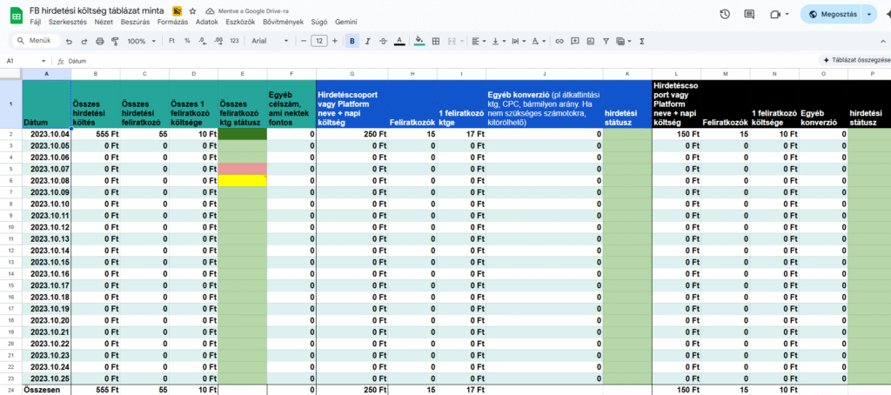Click the font size input field

click(x=319, y=41)
